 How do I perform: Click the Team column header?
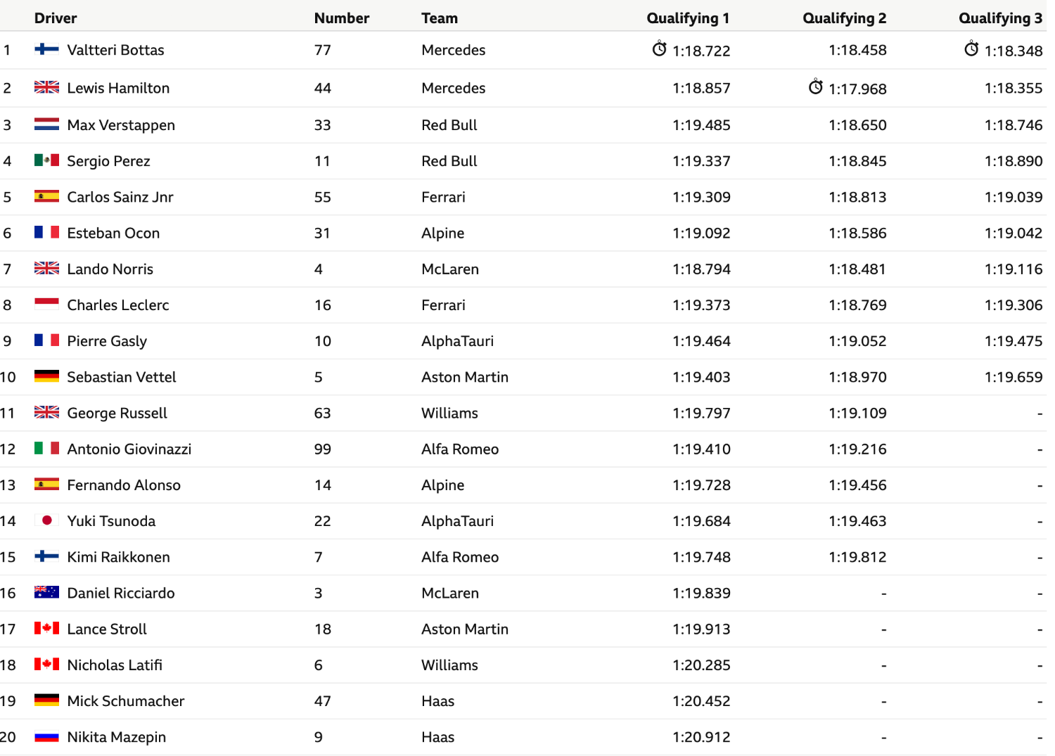[x=440, y=18]
